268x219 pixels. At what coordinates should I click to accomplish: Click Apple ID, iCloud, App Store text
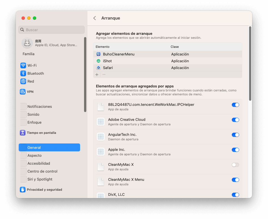pos(56,45)
